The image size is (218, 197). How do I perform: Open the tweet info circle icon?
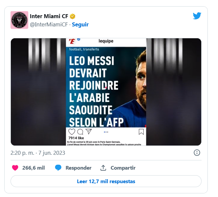pos(197,153)
